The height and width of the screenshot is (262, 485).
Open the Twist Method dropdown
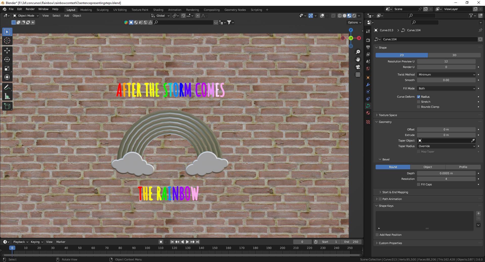click(446, 75)
